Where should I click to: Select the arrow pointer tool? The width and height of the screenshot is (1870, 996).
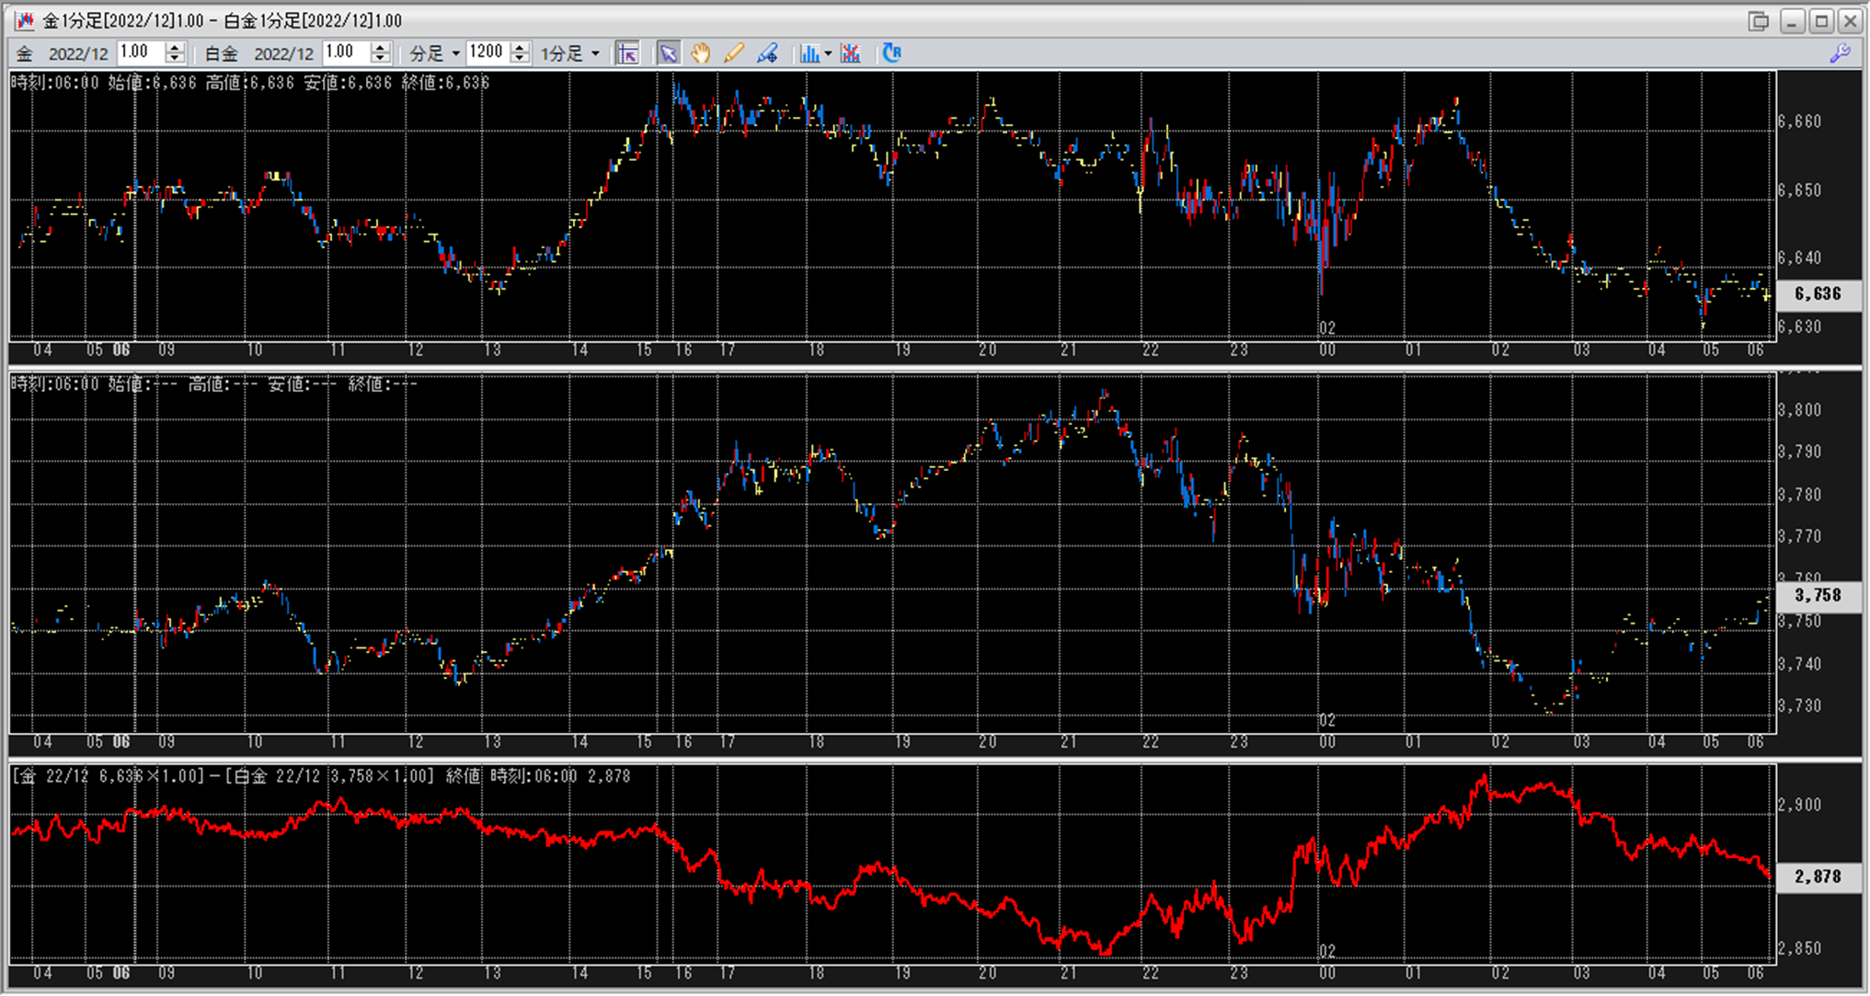[668, 53]
